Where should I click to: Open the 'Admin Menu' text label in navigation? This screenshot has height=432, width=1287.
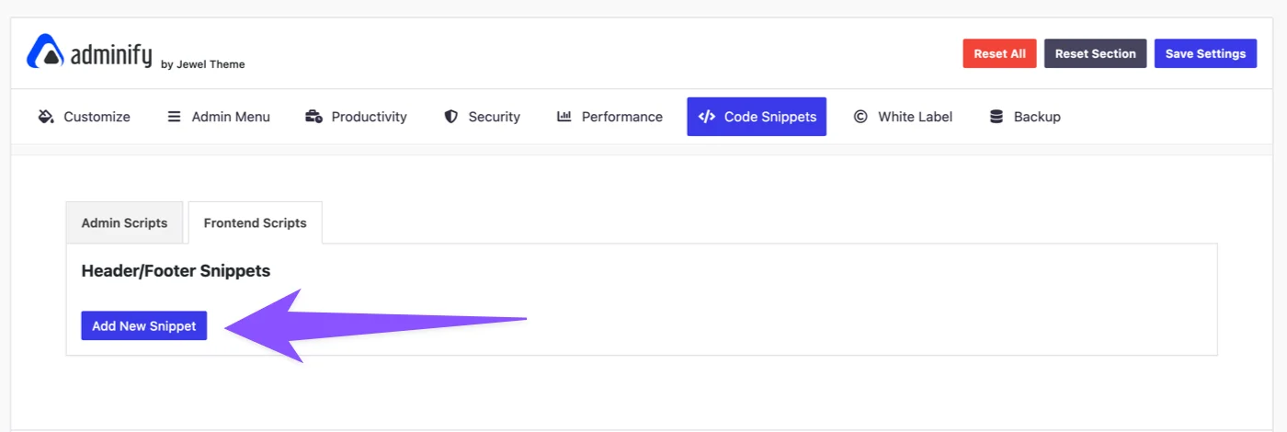click(231, 117)
